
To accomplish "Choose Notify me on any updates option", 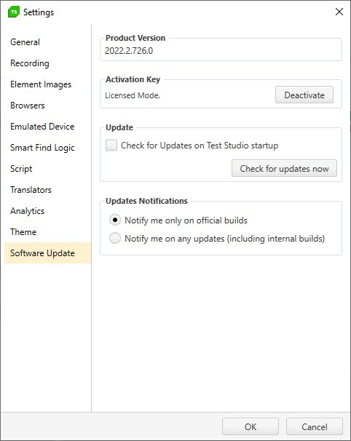I will tap(115, 238).
